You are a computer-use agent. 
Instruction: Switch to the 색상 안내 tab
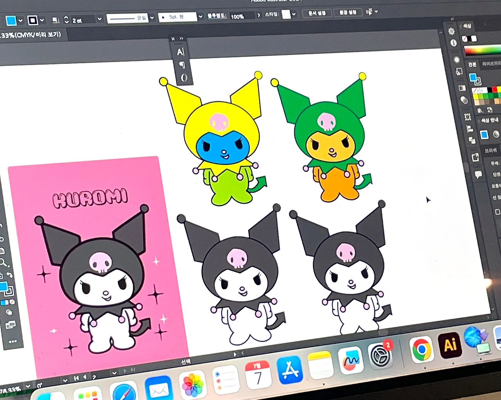point(489,120)
